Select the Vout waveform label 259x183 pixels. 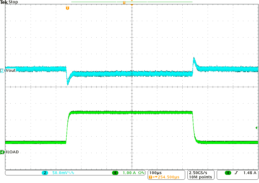coord(10,70)
